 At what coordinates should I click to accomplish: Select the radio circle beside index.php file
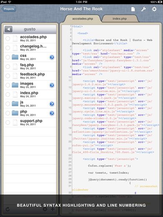click(8, 94)
